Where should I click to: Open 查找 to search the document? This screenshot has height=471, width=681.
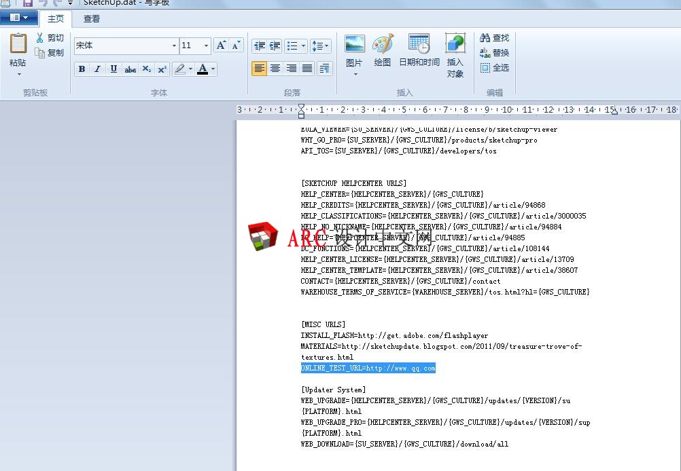point(494,38)
